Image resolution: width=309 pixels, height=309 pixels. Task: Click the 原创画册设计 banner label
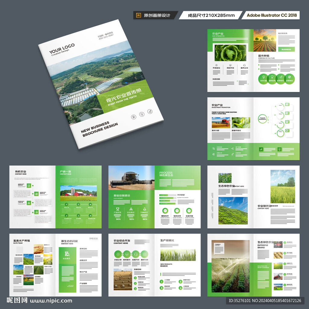click(x=157, y=15)
